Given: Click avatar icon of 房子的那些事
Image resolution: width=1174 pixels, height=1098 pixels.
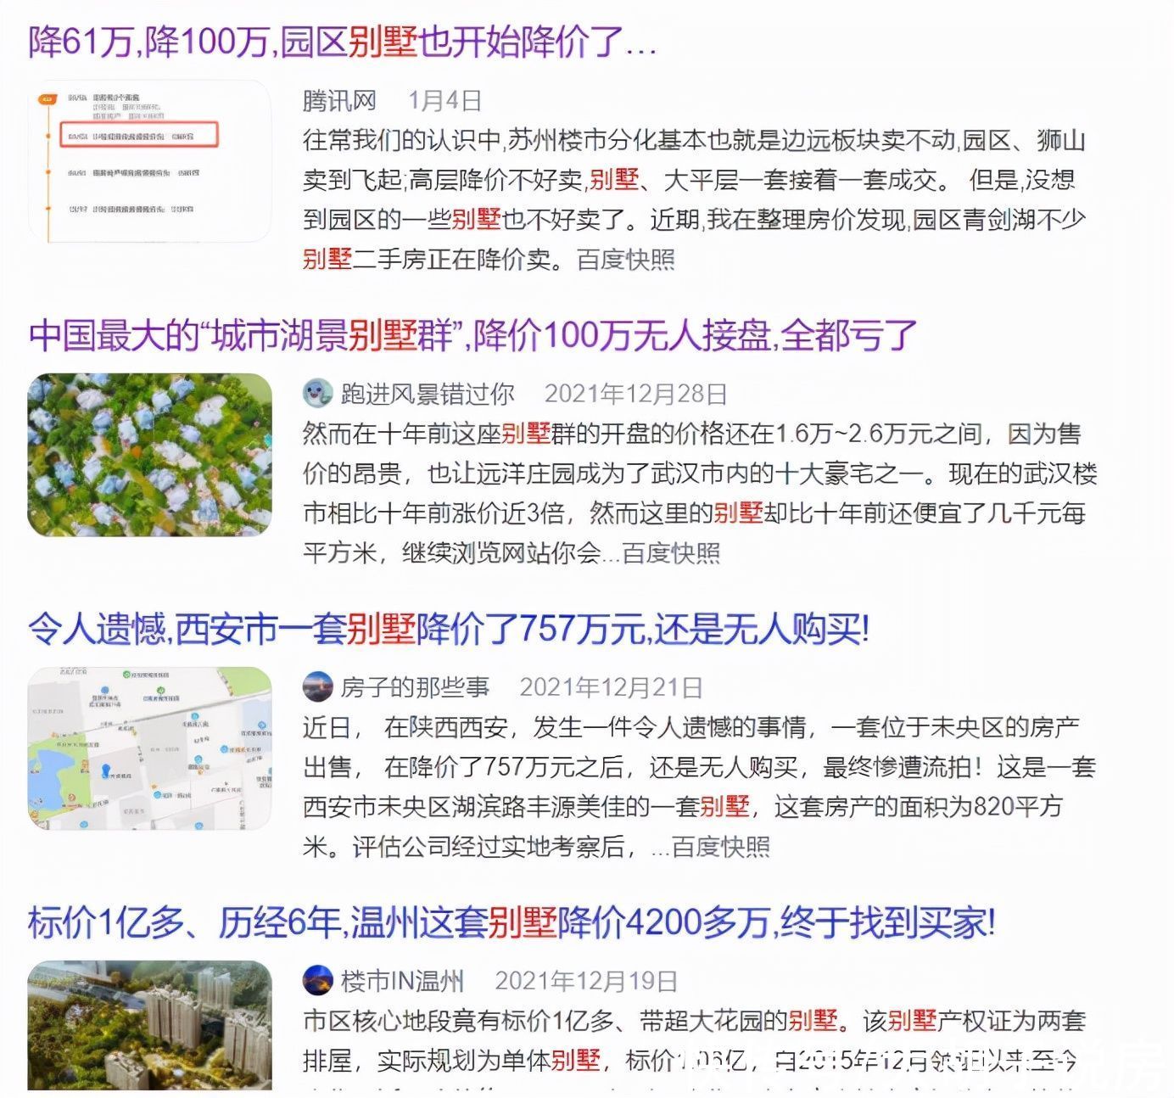Looking at the screenshot, I should [318, 687].
